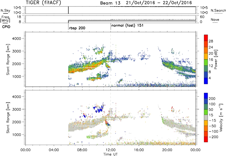This screenshot has width=226, height=156.
Task: Click the N.Search legend label
Action: tap(218, 10)
